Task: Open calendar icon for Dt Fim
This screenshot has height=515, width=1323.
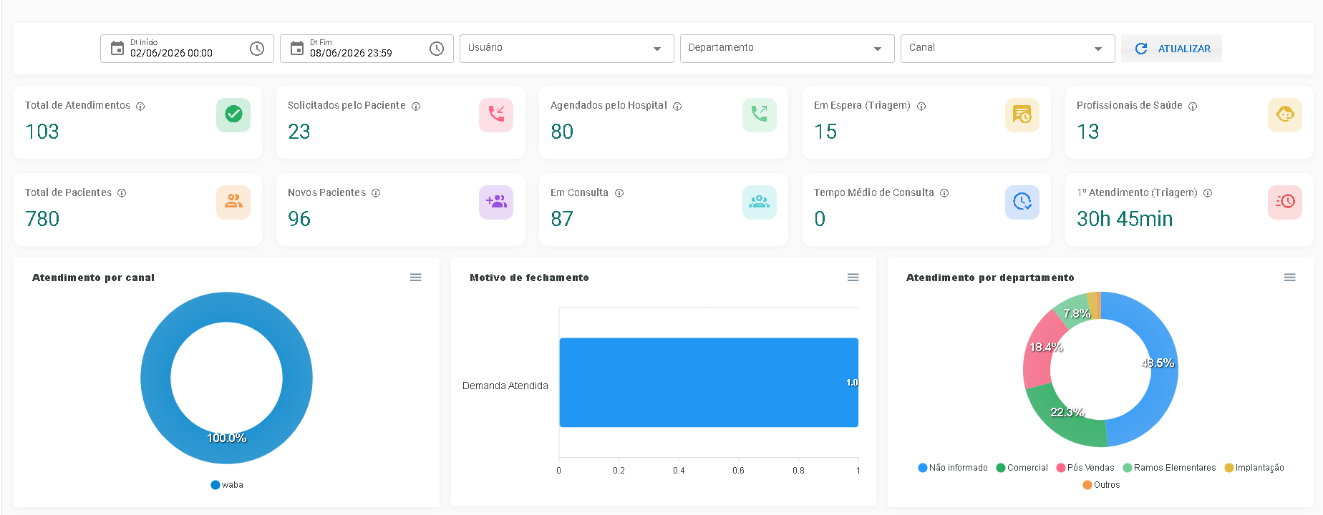Action: 297,49
